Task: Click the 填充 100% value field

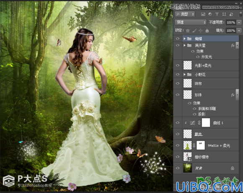Action: coord(231,30)
